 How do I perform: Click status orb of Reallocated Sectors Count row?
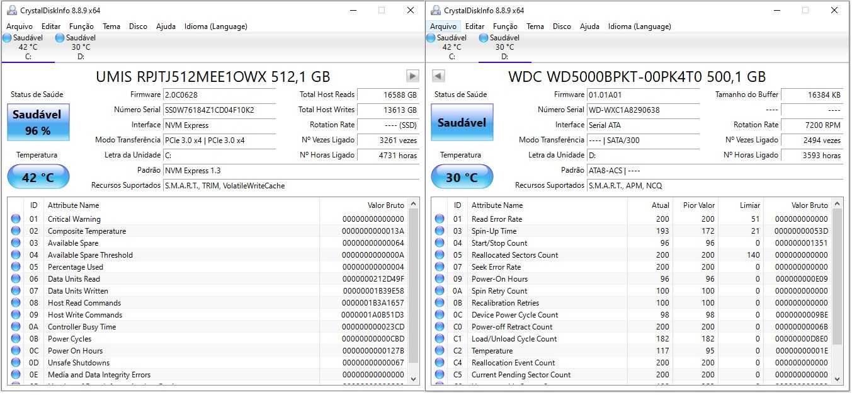pos(440,255)
